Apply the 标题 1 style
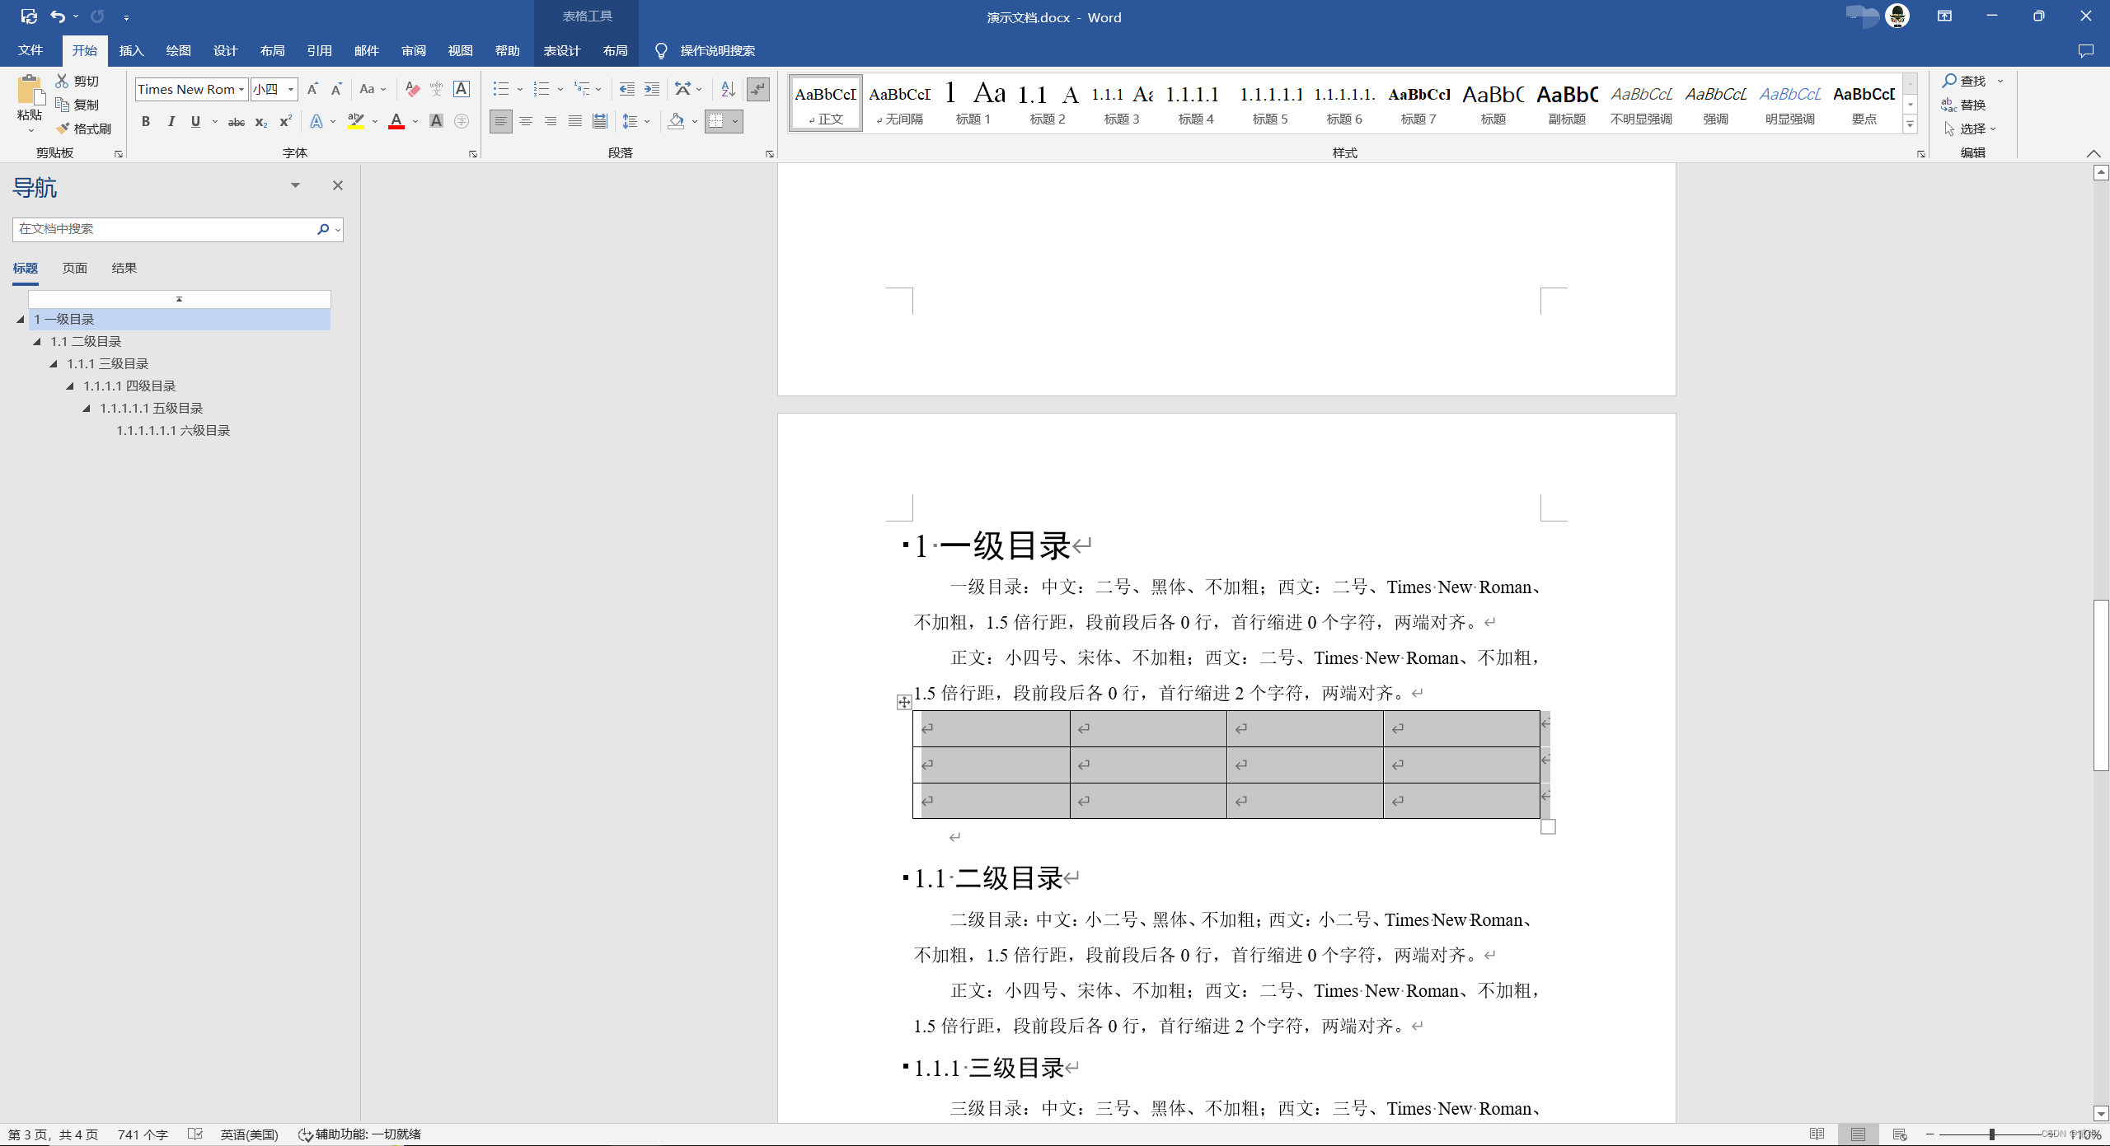Image resolution: width=2110 pixels, height=1146 pixels. [x=973, y=103]
